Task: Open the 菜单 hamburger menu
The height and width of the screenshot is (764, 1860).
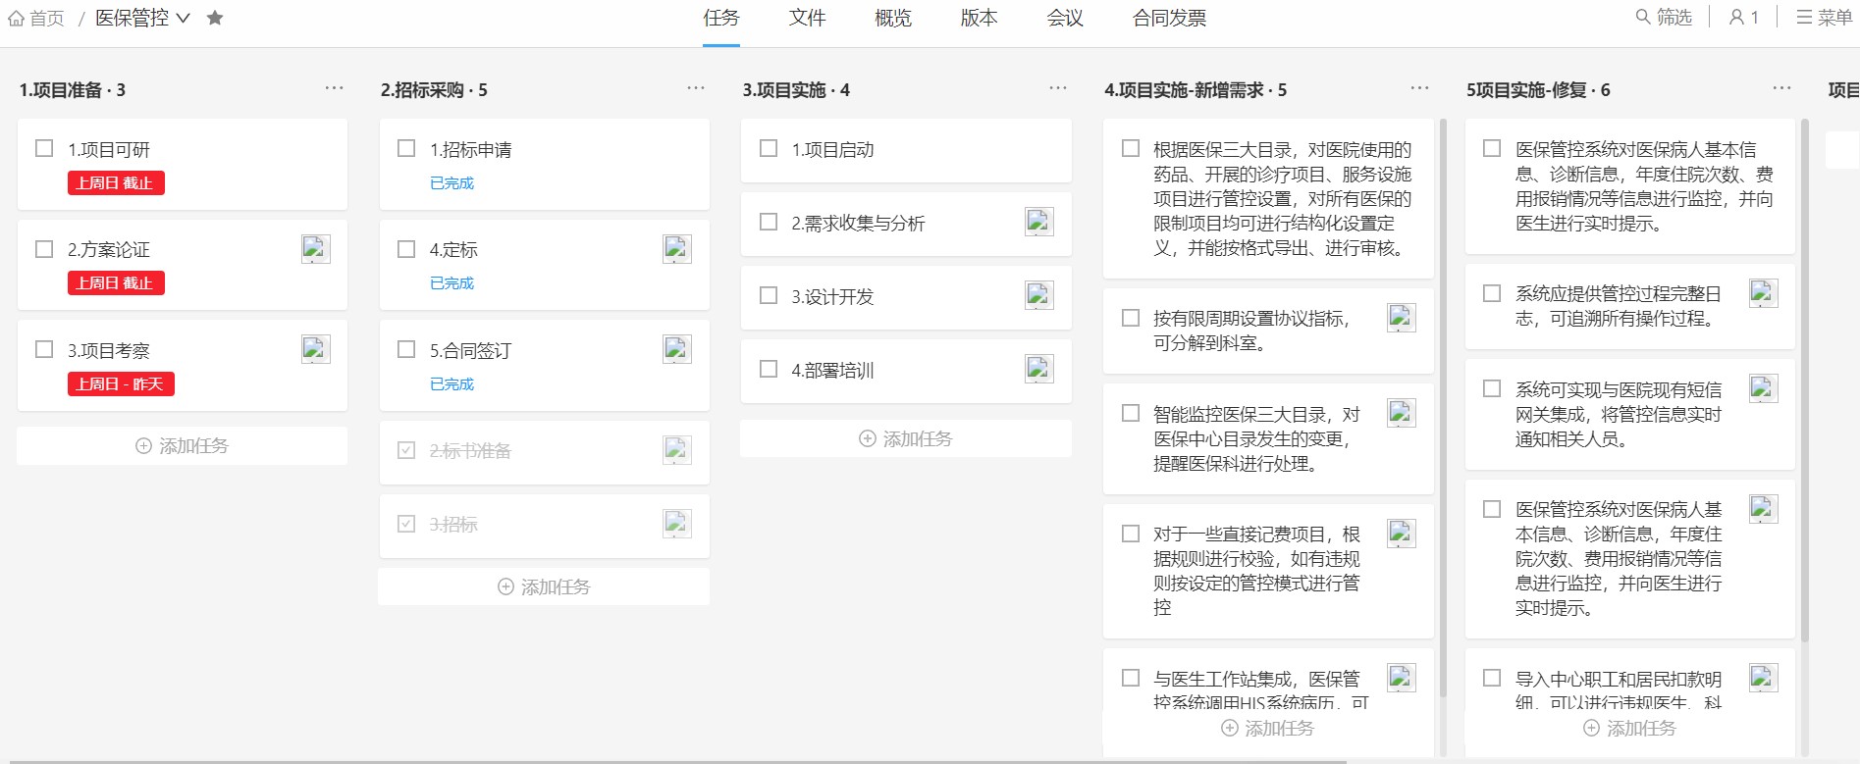Action: pos(1824,17)
